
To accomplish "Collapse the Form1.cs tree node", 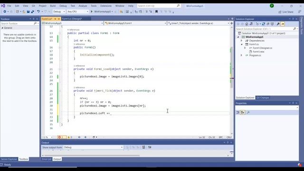I will (x=242, y=44).
